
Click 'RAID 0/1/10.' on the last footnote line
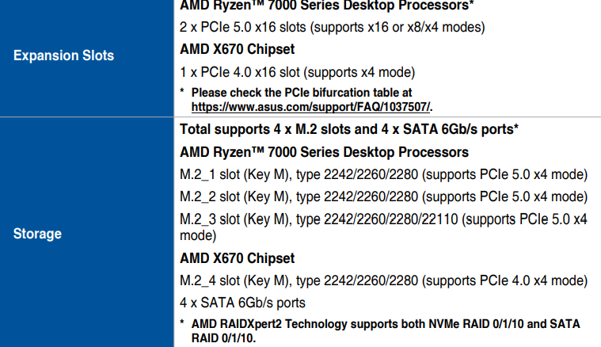[223, 338]
